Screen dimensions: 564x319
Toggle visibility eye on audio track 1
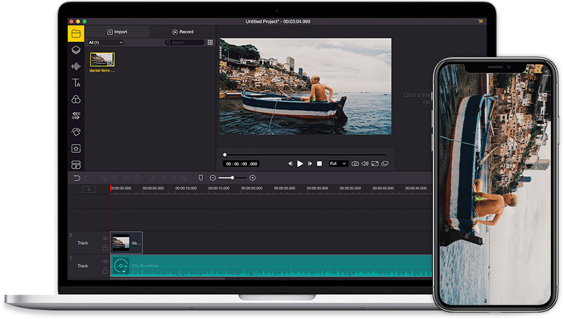[105, 261]
